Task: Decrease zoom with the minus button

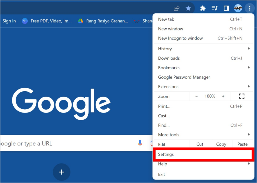Action: 196,96
